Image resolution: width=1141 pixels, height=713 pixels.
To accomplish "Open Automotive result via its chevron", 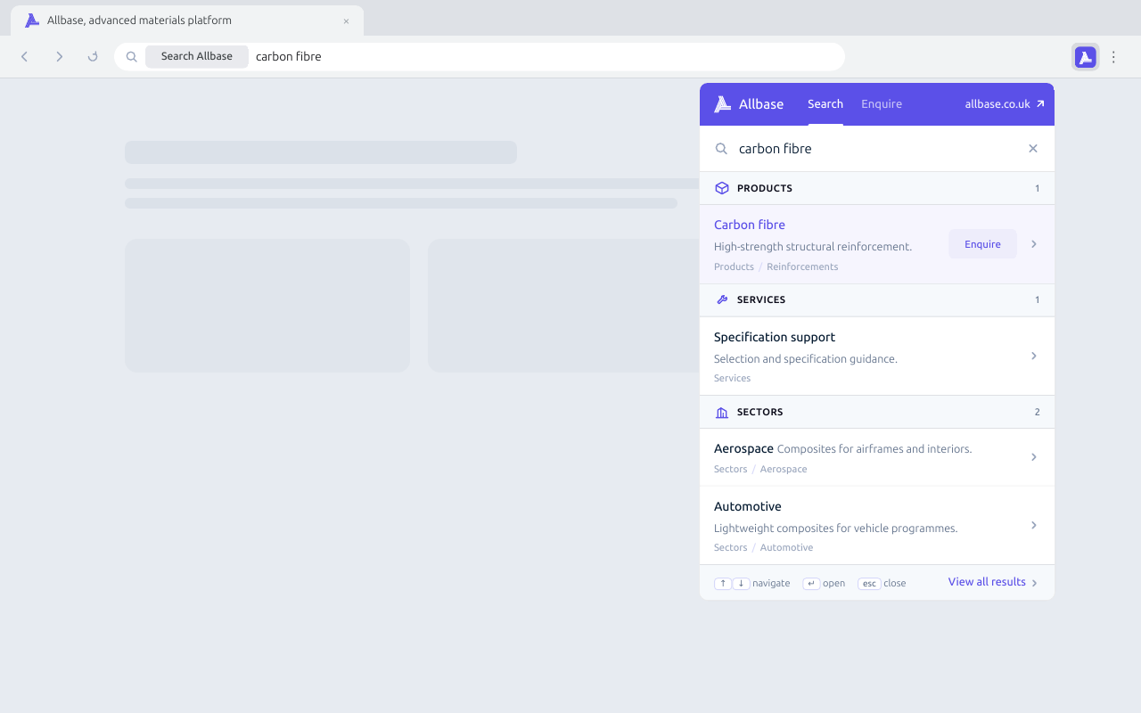I will click(x=1034, y=525).
